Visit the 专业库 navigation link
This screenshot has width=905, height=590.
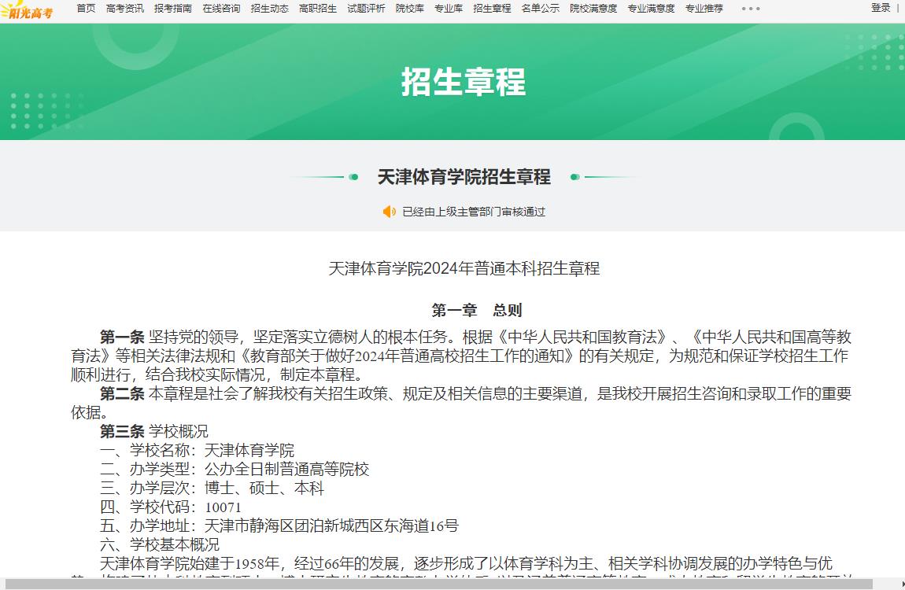pos(449,8)
